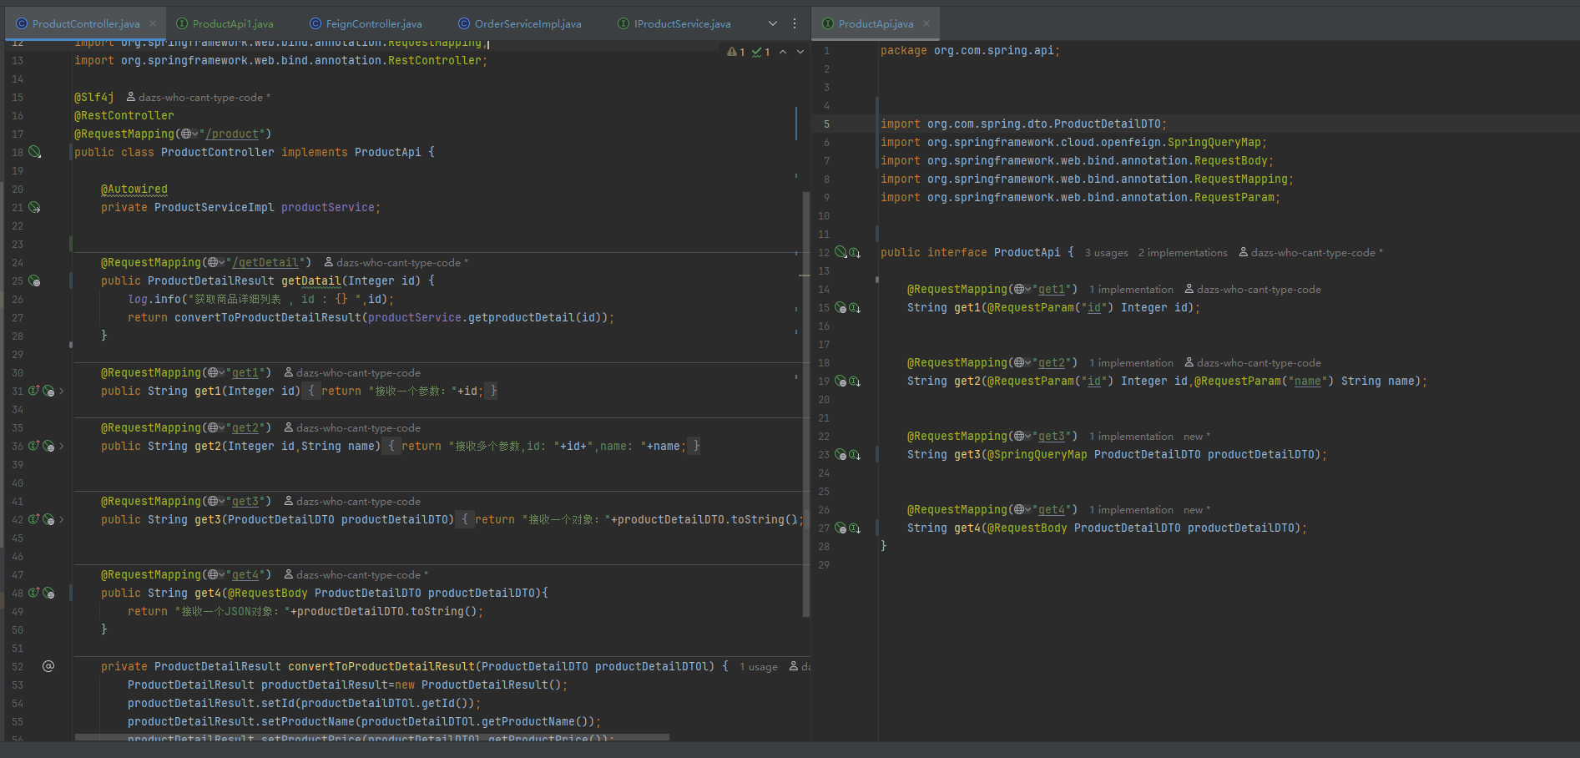Viewport: 1580px width, 758px height.
Task: Click the endpoint gutter icon beside get1 in ProductApi
Action: coord(840,307)
